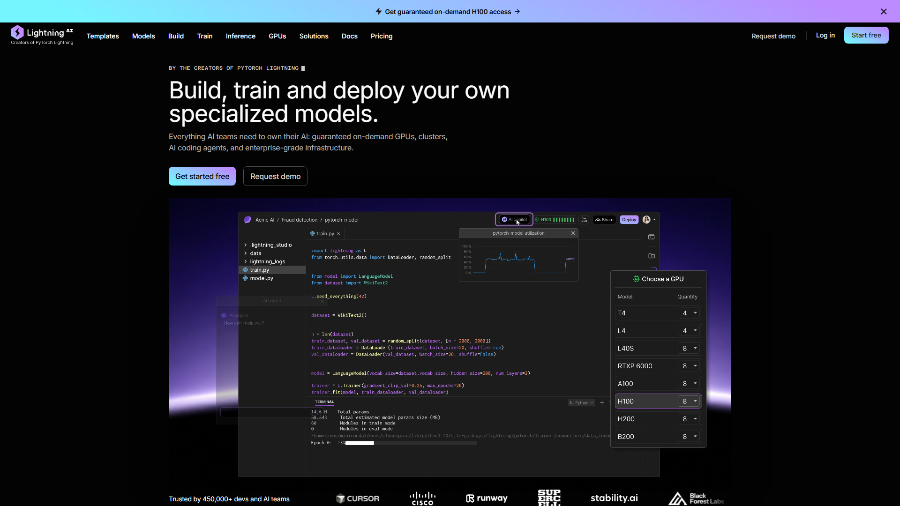Open the L40S quantity dropdown

click(x=689, y=349)
